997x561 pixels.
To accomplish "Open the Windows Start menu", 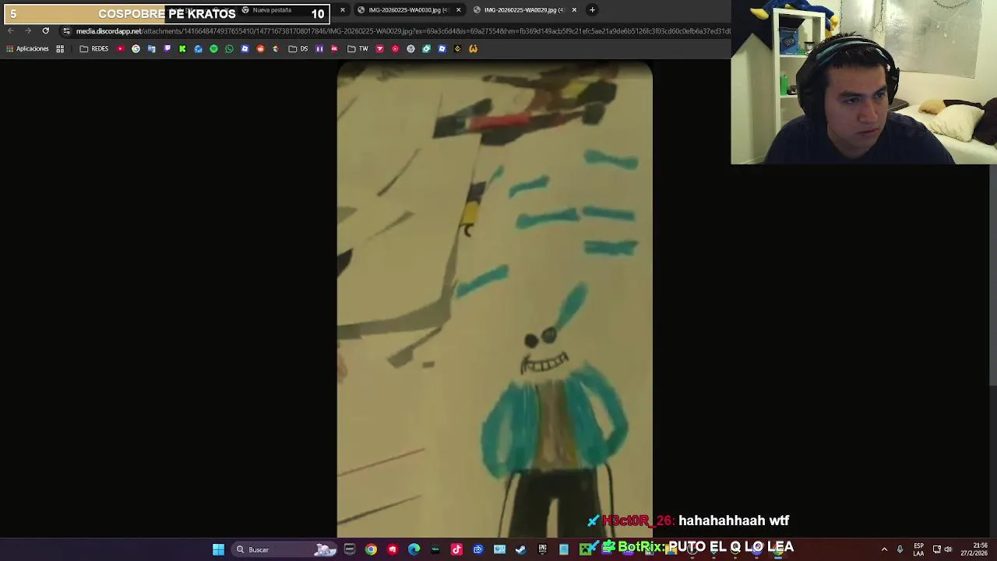I will tap(218, 549).
